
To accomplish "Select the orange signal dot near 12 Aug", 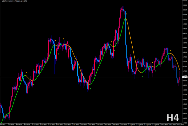I will pyautogui.click(x=171, y=50).
